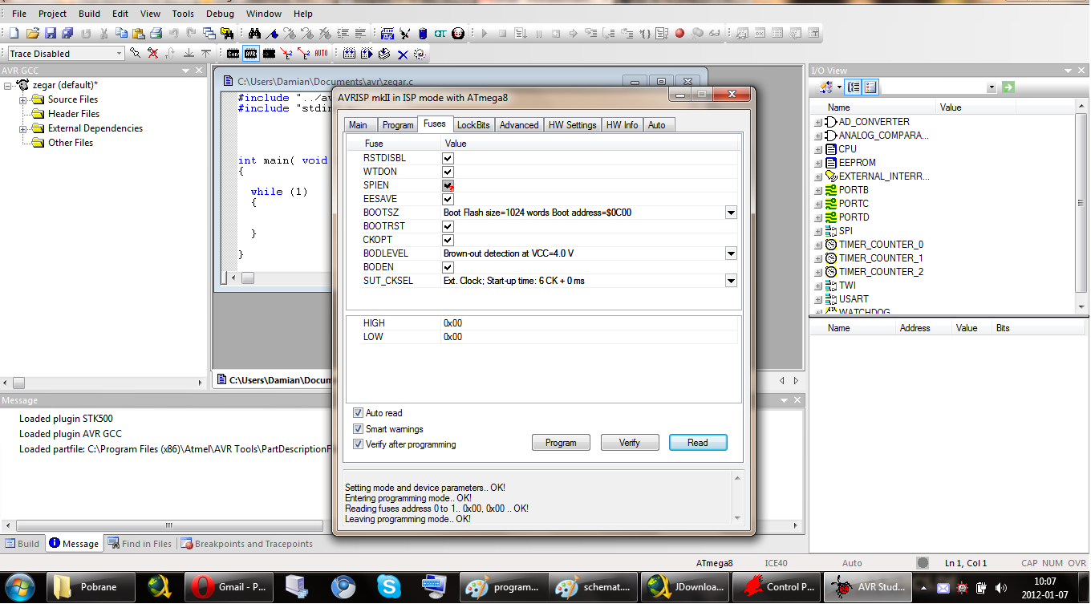
Task: Click the Con (connect) chip icon
Action: pyautogui.click(x=233, y=54)
